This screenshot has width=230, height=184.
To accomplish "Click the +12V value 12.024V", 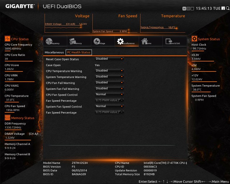I will click(x=197, y=79).
